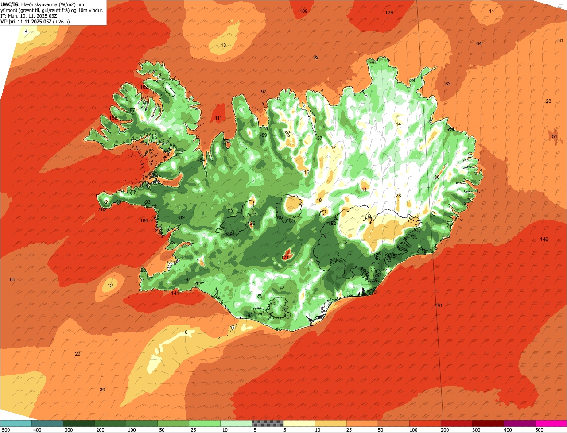The width and height of the screenshot is (567, 433).
Task: Click the map value '64'
Action: pyautogui.click(x=479, y=43)
